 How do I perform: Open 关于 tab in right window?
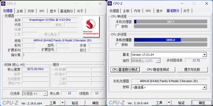pyautogui.click(x=187, y=11)
